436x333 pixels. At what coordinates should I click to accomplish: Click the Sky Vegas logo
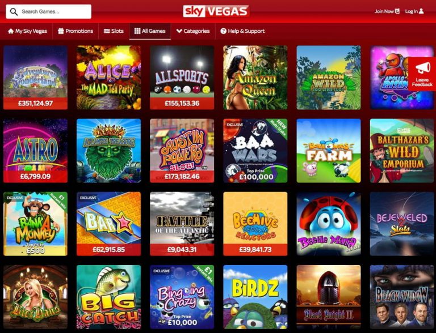tap(216, 11)
